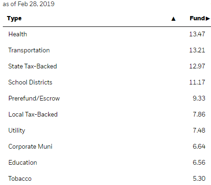
Task: Click the Utility value 7.48
Action: pyautogui.click(x=199, y=130)
